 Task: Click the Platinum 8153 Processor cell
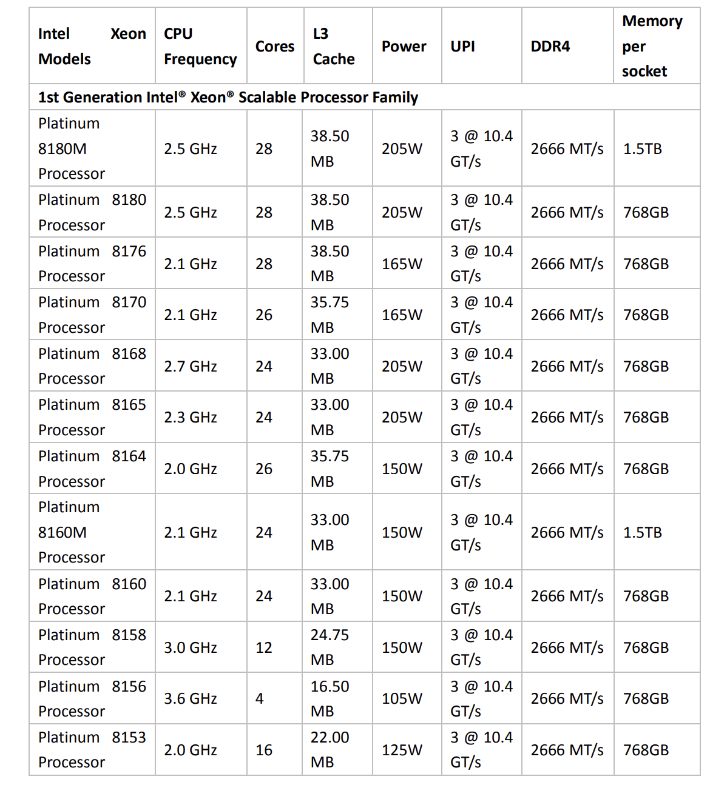(x=92, y=750)
